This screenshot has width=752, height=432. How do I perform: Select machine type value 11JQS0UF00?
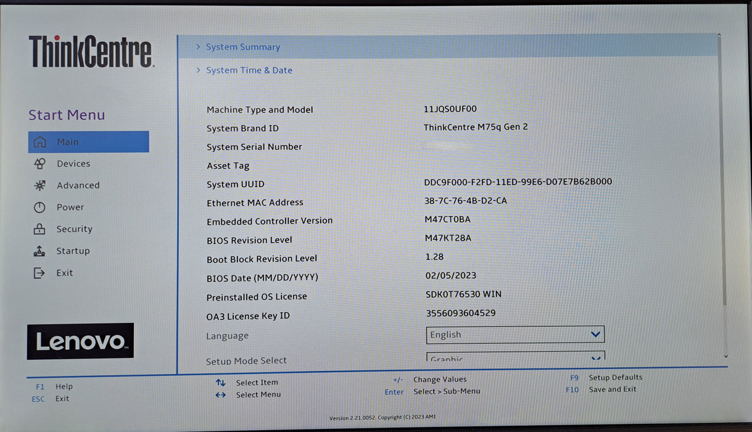(x=450, y=109)
